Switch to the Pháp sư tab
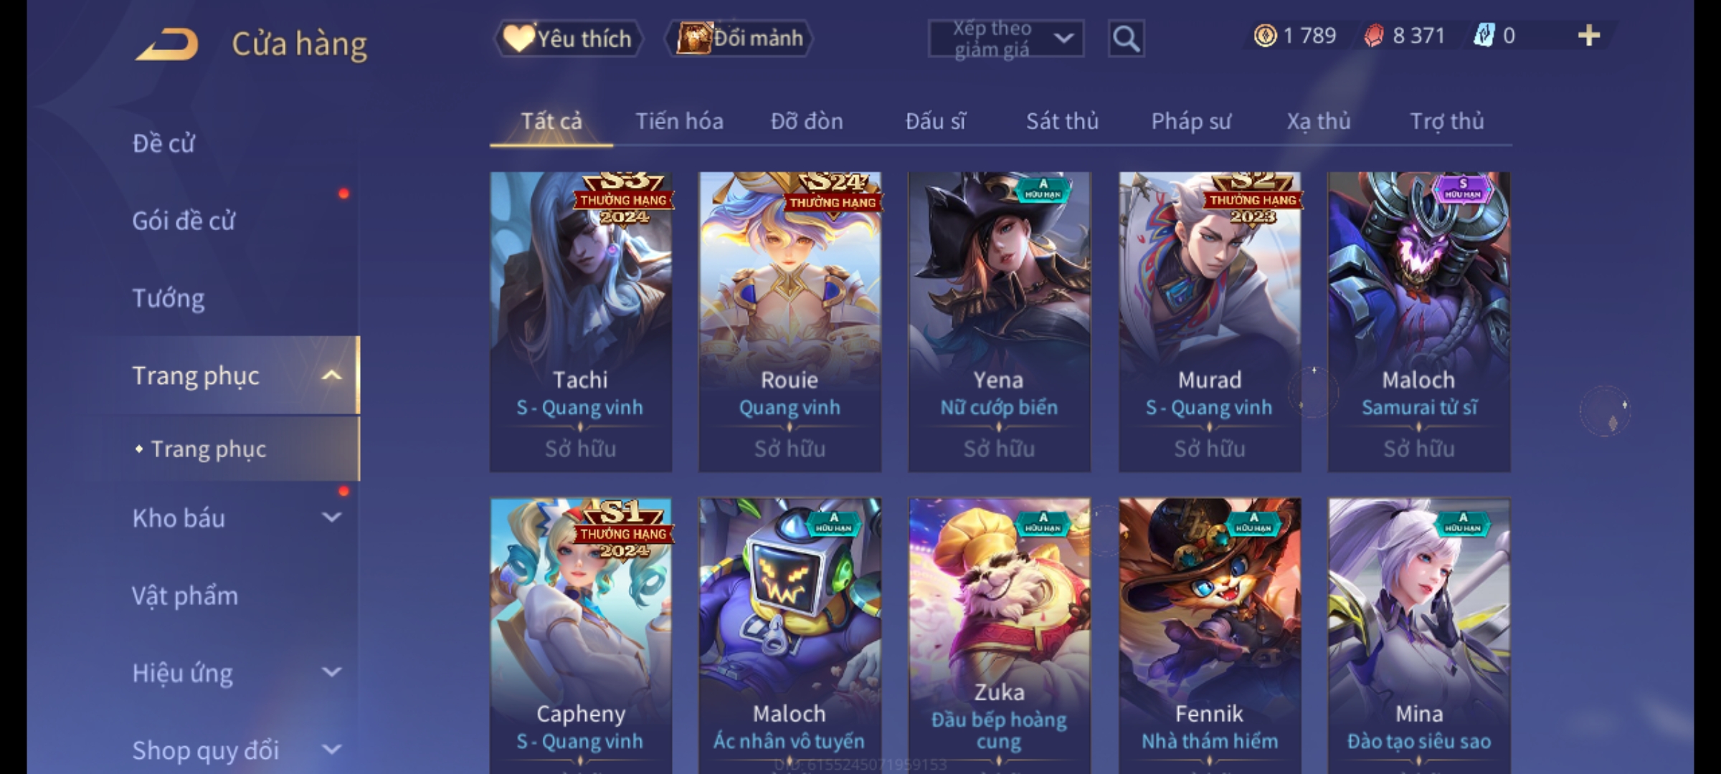 click(1190, 121)
